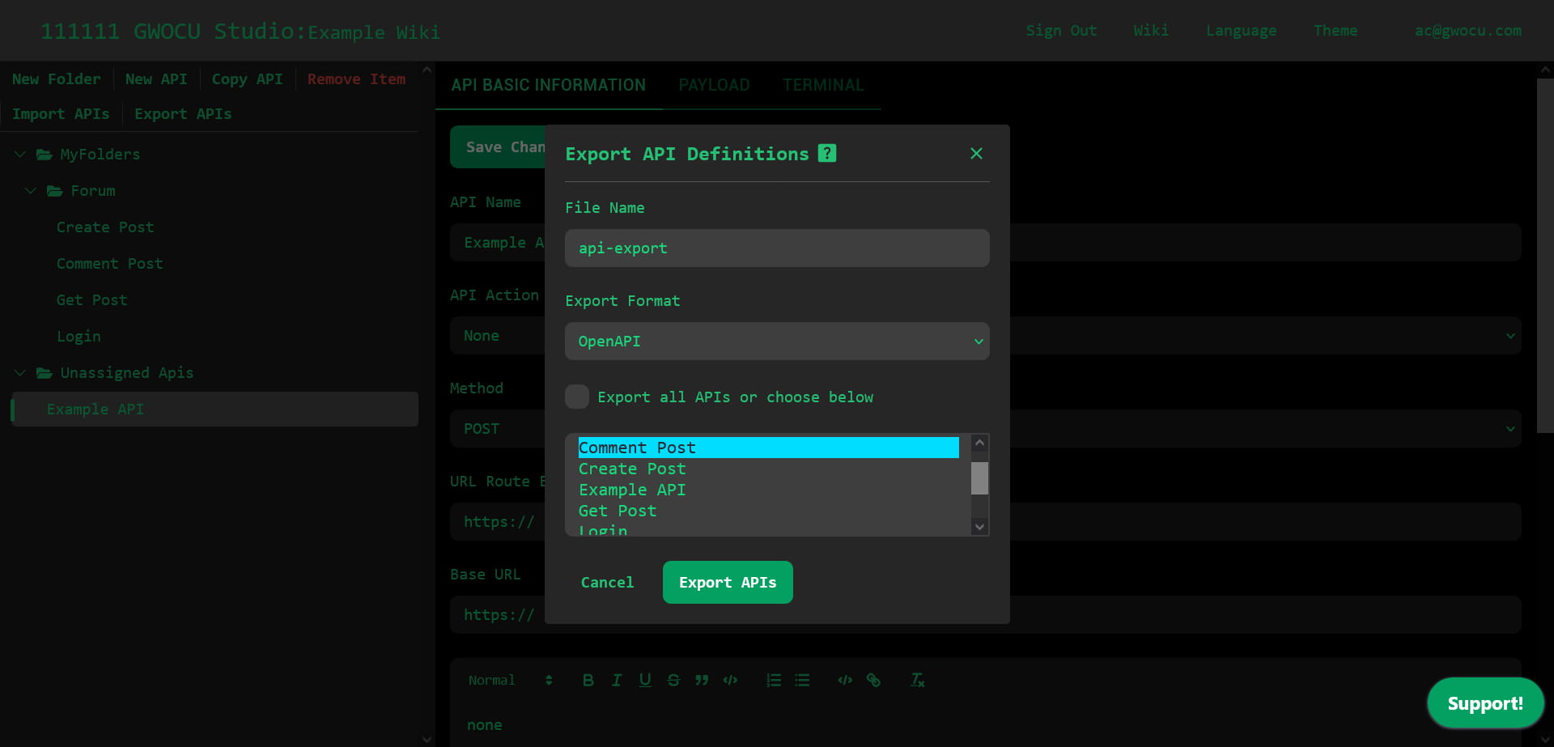
Task: Insert hyperlink with the link icon
Action: 873,680
